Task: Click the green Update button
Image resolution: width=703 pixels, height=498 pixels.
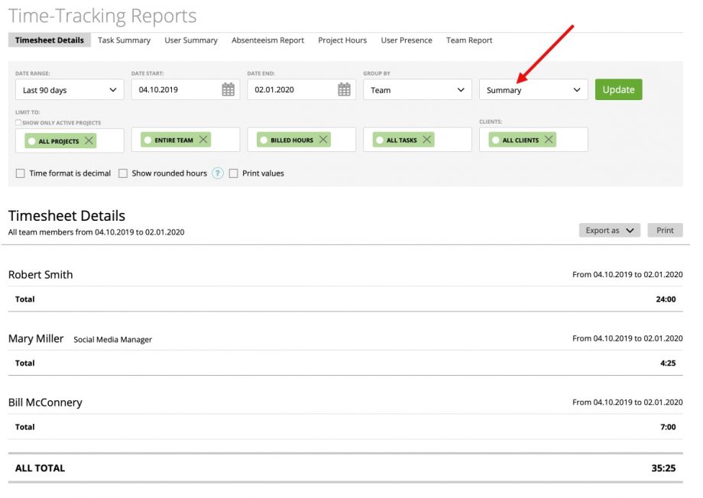Action: pyautogui.click(x=618, y=89)
